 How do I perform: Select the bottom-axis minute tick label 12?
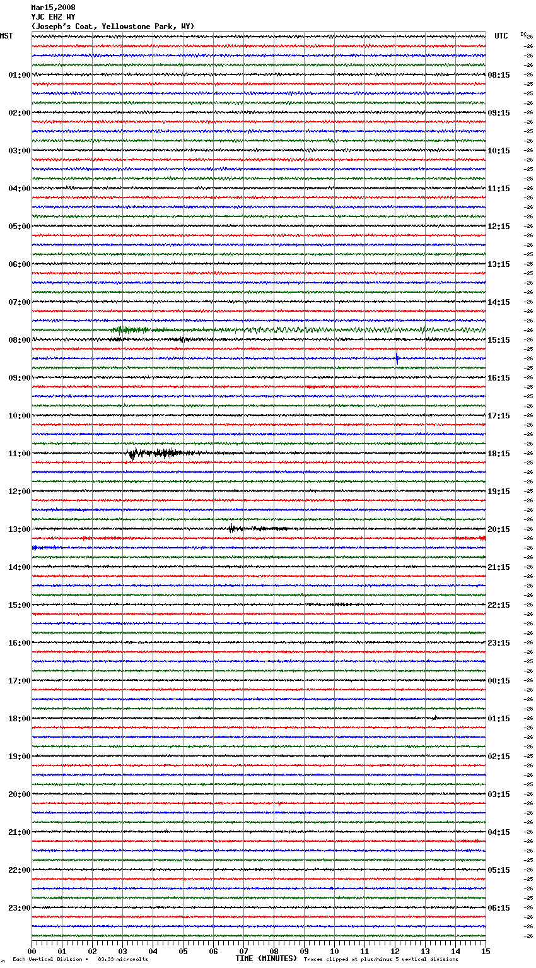coord(395,951)
